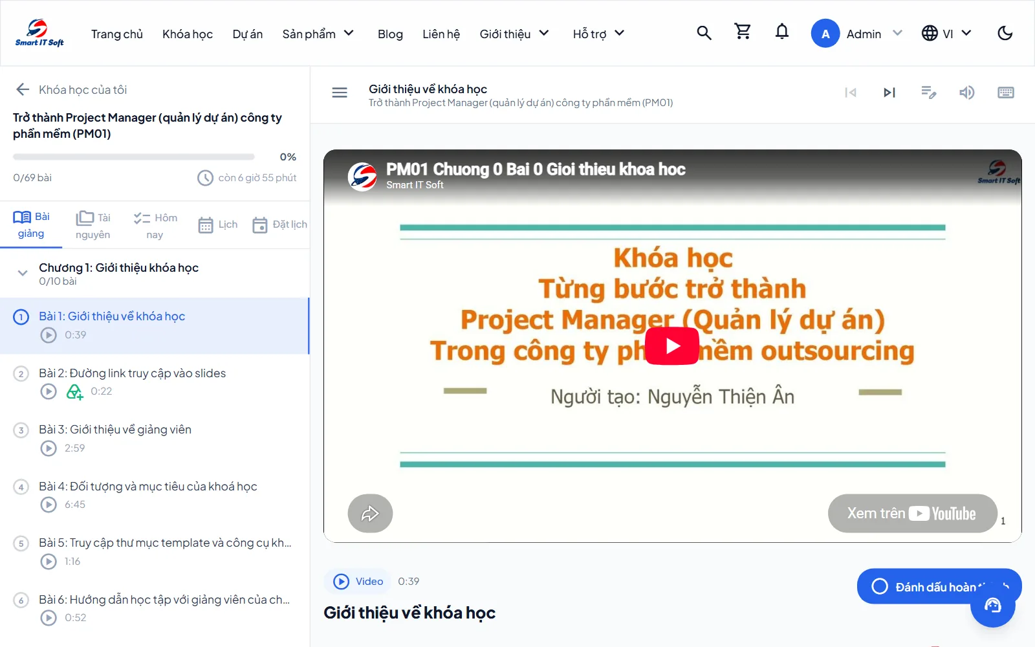The height and width of the screenshot is (647, 1035).
Task: Open the Dự án page
Action: [248, 34]
